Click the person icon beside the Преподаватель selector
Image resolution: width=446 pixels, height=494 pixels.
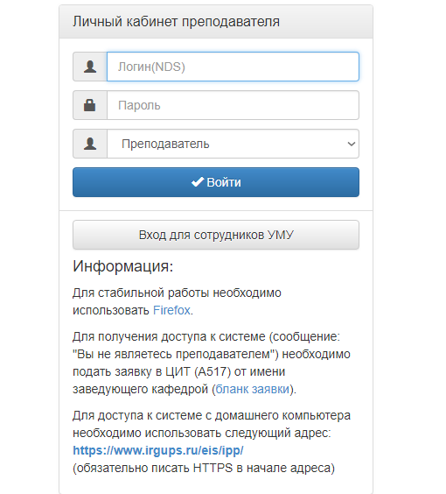tap(90, 144)
